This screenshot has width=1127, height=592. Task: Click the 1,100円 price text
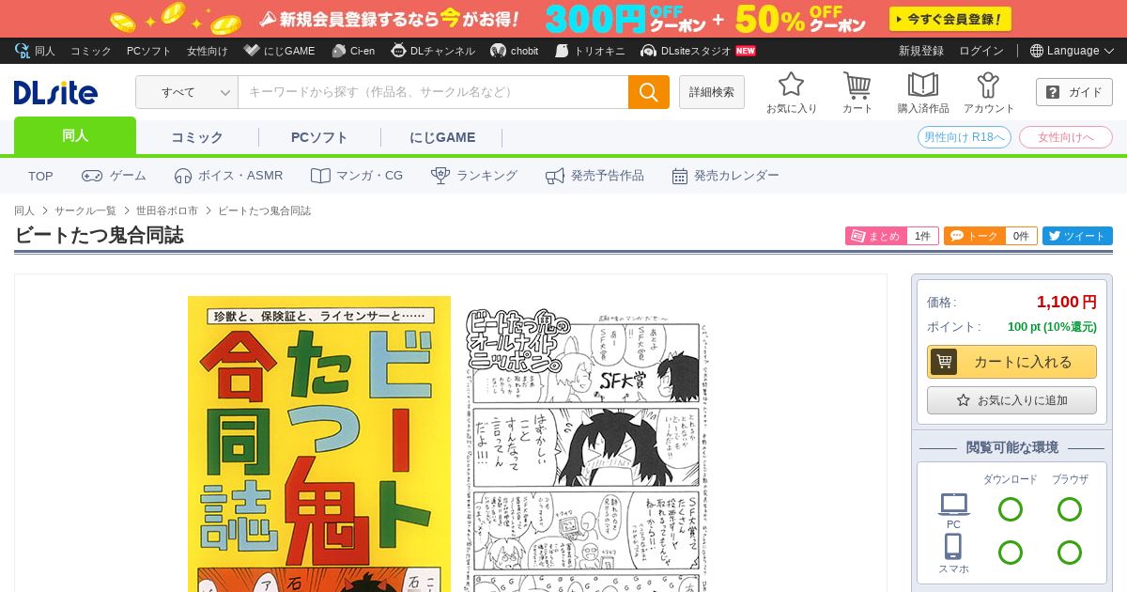pos(1067,302)
